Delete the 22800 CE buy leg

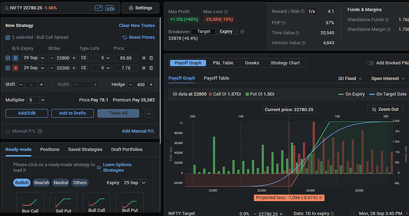click(151, 58)
